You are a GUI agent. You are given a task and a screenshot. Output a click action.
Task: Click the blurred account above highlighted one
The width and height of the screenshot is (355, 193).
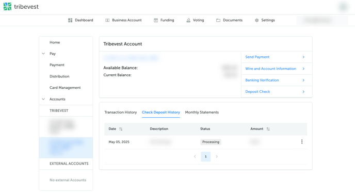click(x=66, y=127)
